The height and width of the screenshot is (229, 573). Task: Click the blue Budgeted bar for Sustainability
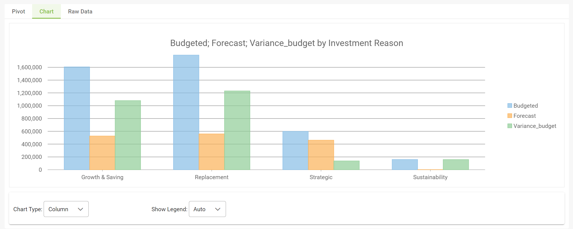point(405,165)
